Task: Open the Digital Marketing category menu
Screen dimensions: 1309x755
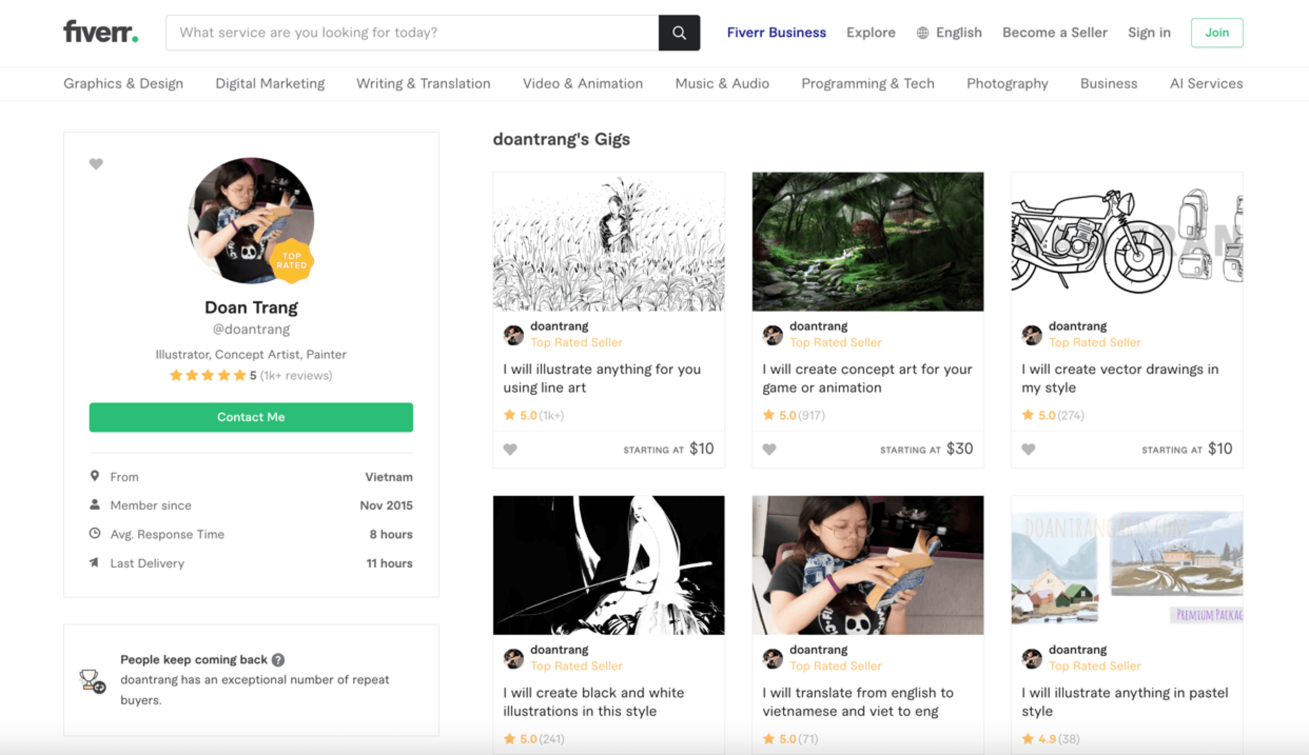Action: point(270,83)
